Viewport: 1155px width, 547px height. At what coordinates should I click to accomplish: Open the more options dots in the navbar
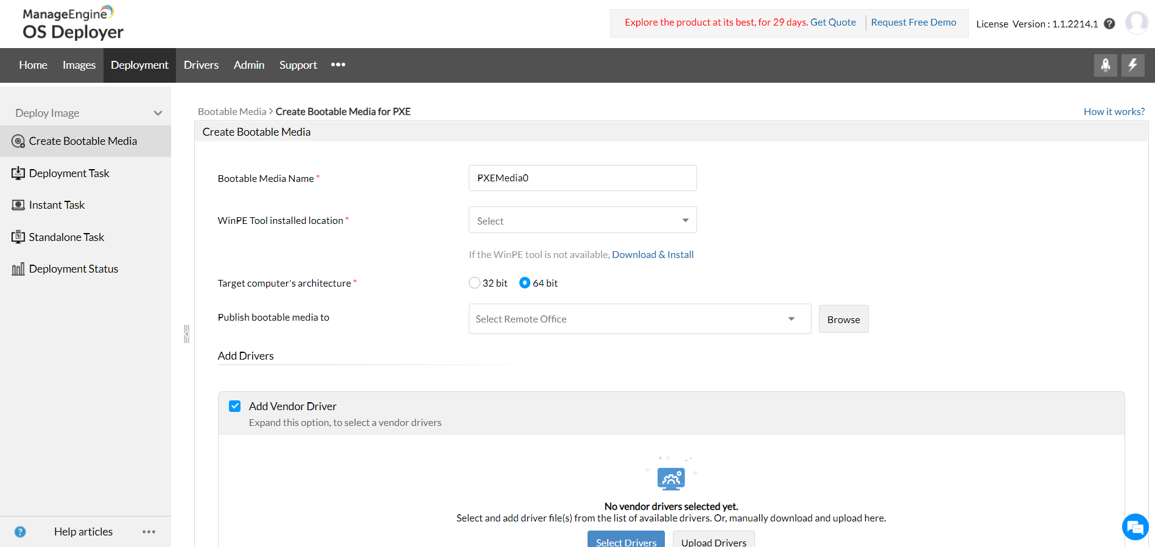coord(338,64)
